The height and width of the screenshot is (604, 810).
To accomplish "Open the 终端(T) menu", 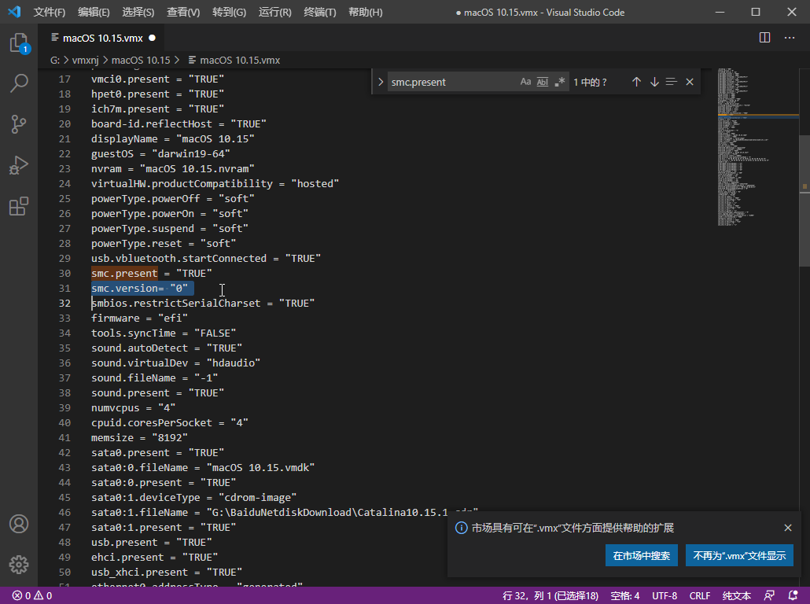I will pos(320,13).
